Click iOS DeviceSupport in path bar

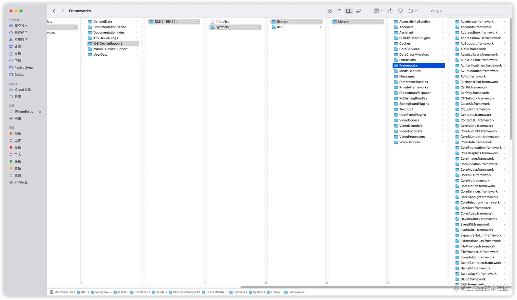tap(183, 292)
